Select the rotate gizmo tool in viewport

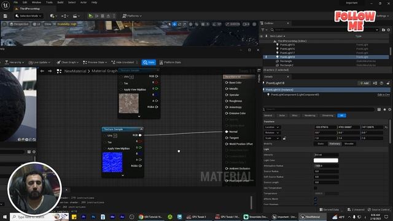click(179, 25)
